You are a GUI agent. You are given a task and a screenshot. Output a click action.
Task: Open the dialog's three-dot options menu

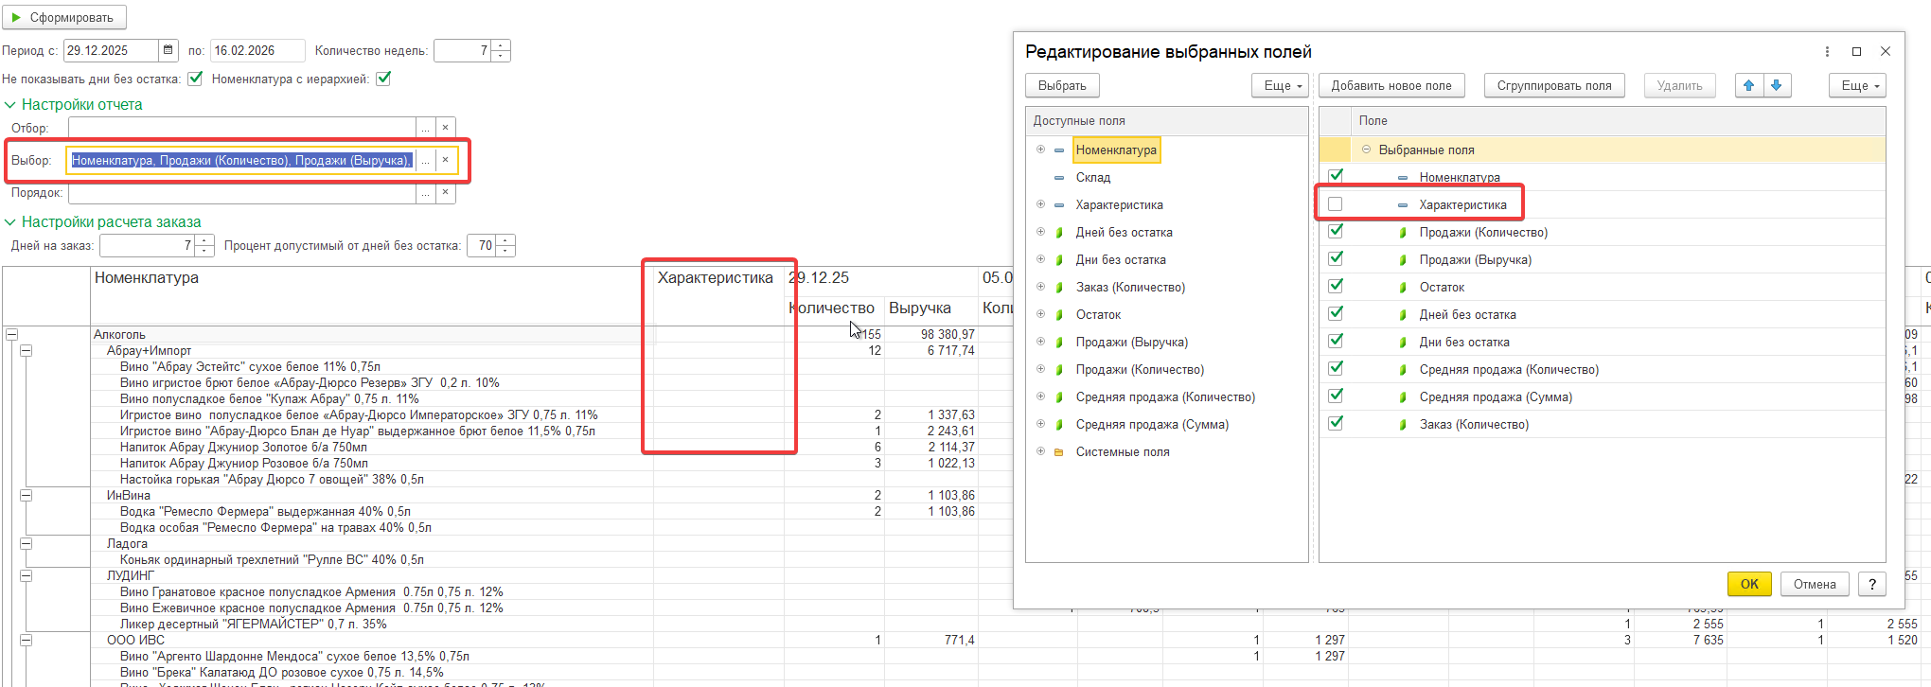click(x=1827, y=52)
